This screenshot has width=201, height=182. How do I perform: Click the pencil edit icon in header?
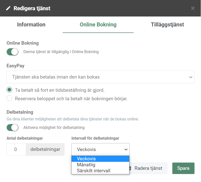tap(8, 8)
